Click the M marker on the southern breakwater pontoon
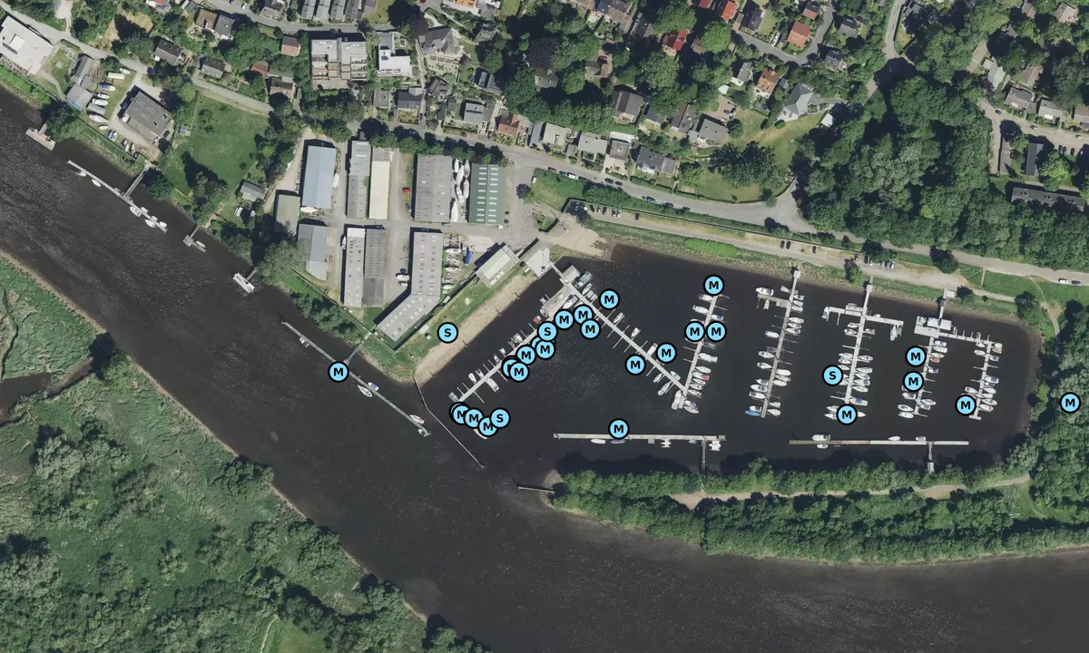The width and height of the screenshot is (1089, 653). click(x=619, y=428)
